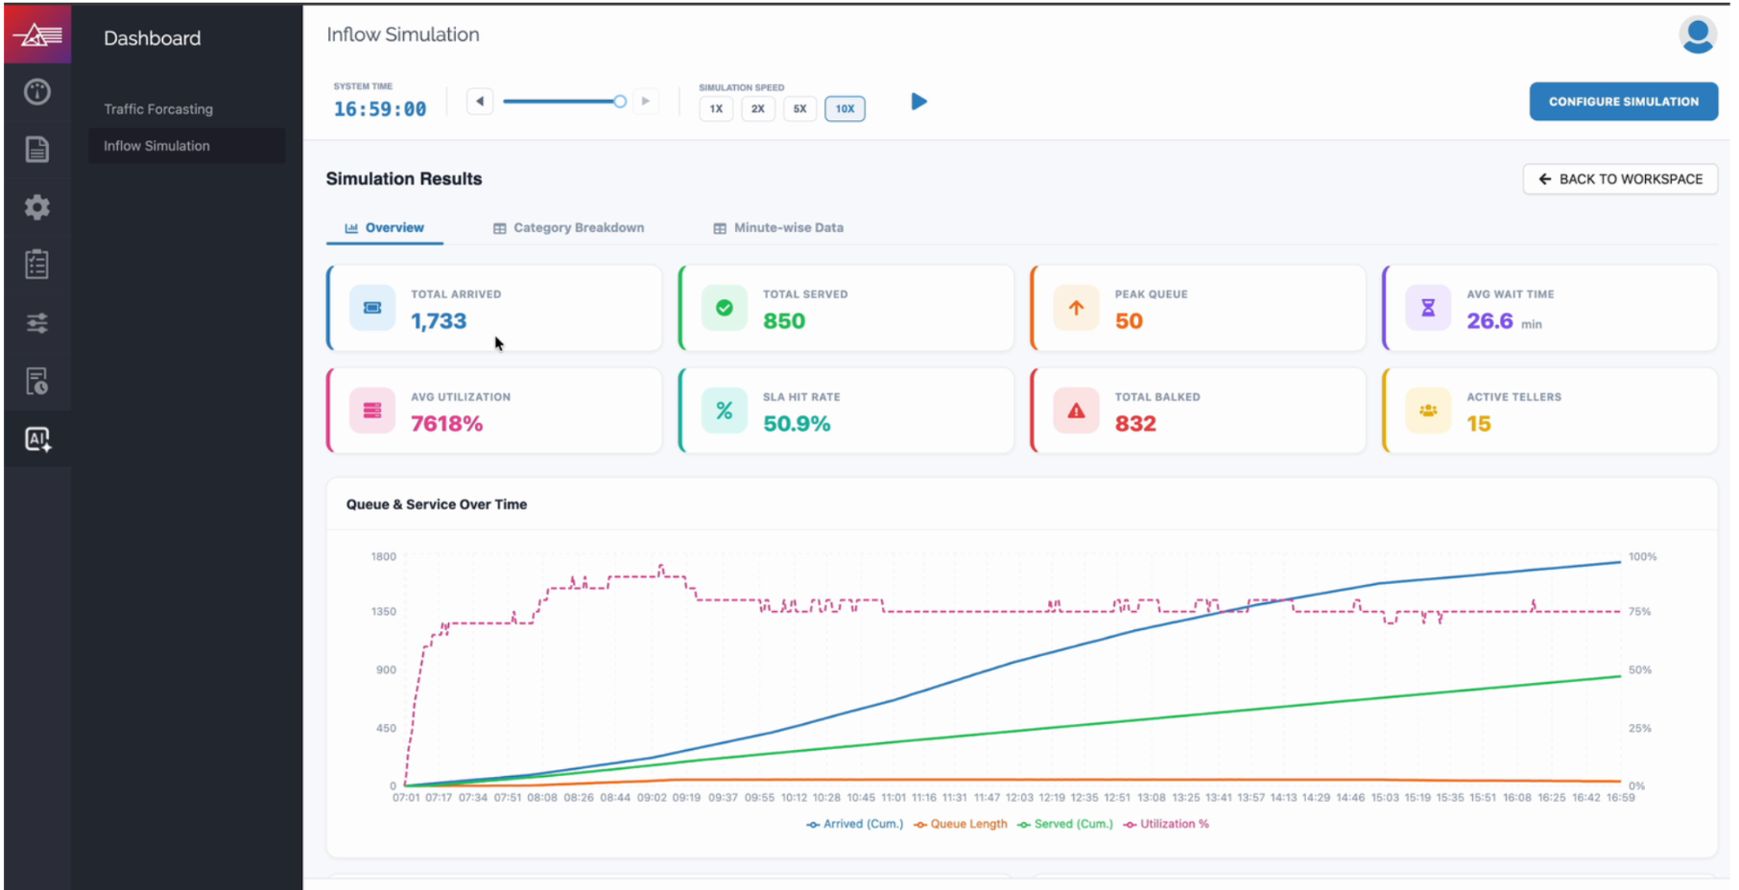The height and width of the screenshot is (890, 1739).
Task: Open the checklist clipboard sidebar icon
Action: (x=37, y=265)
